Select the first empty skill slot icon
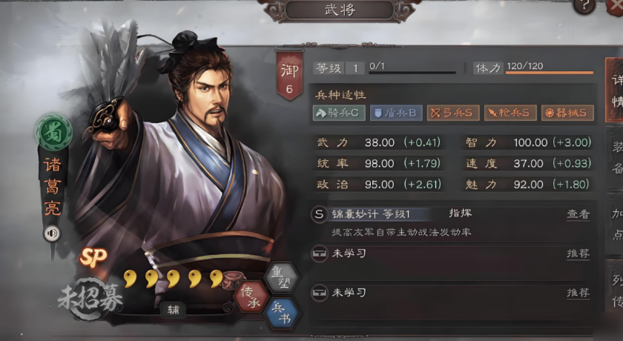Screen dimensions: 623x341 point(319,254)
